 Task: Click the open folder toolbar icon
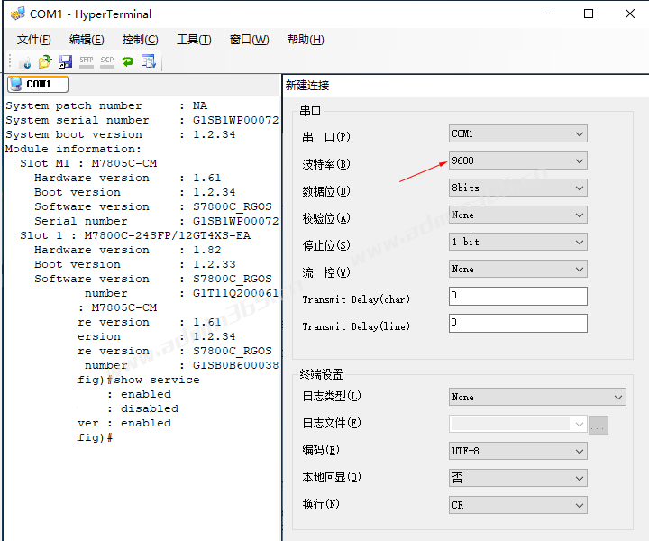45,61
